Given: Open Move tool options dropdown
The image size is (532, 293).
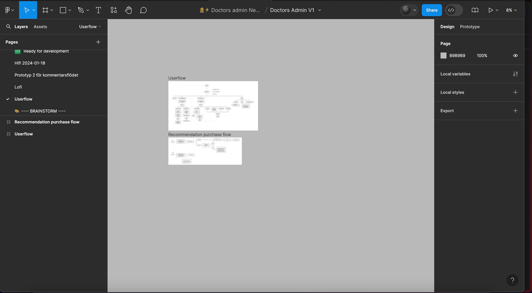Looking at the screenshot, I should click(x=34, y=10).
